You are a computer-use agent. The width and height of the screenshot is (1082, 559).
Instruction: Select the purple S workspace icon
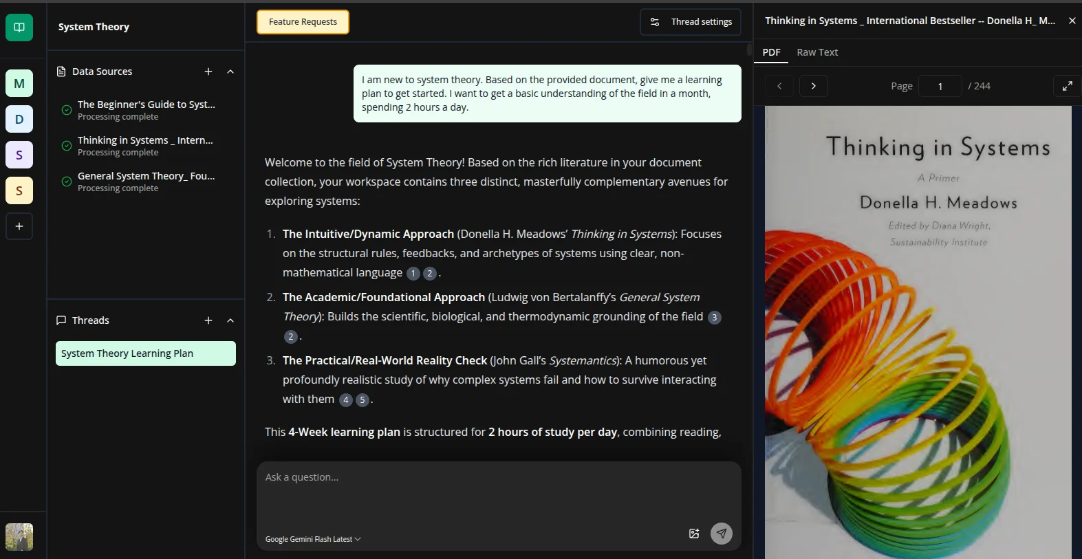19,155
